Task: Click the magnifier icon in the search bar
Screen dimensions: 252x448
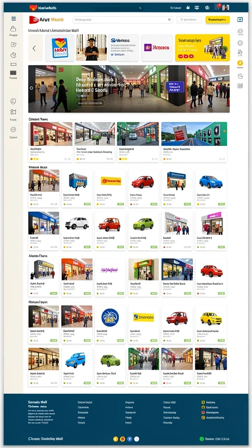Action: [169, 20]
